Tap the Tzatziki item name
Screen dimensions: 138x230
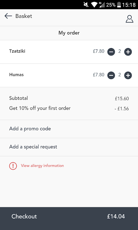coord(17,51)
